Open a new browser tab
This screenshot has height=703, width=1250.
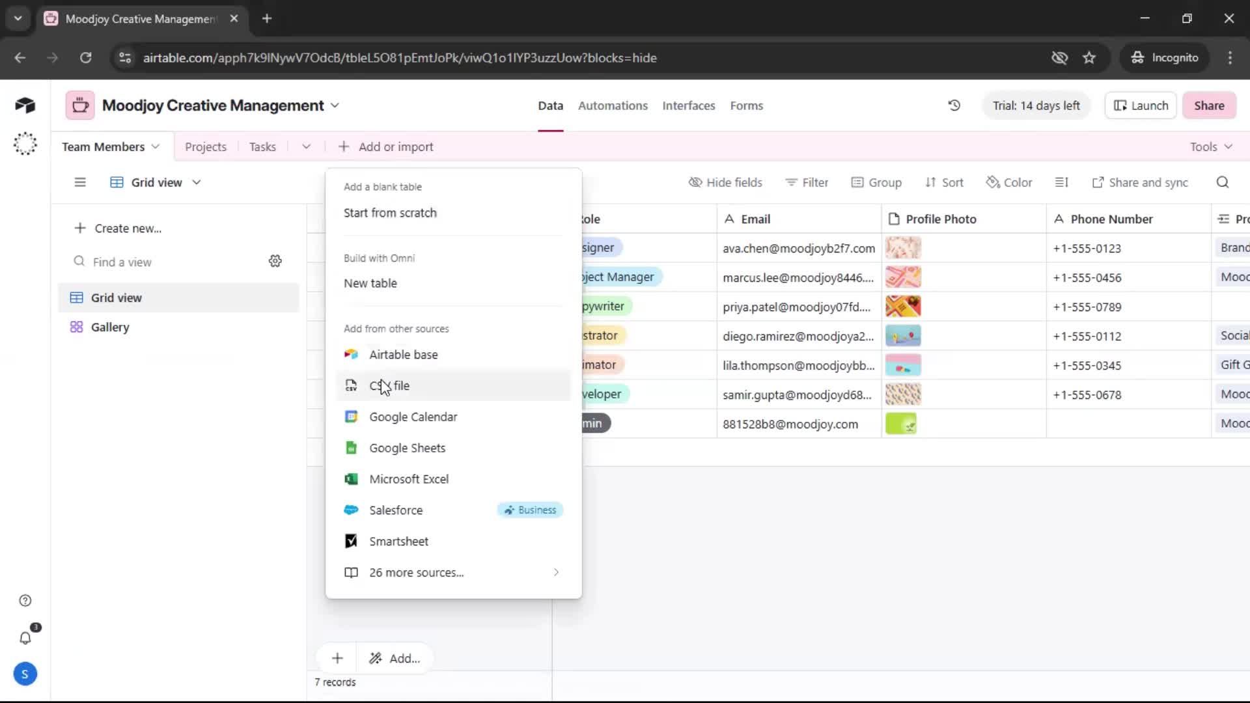(x=267, y=18)
